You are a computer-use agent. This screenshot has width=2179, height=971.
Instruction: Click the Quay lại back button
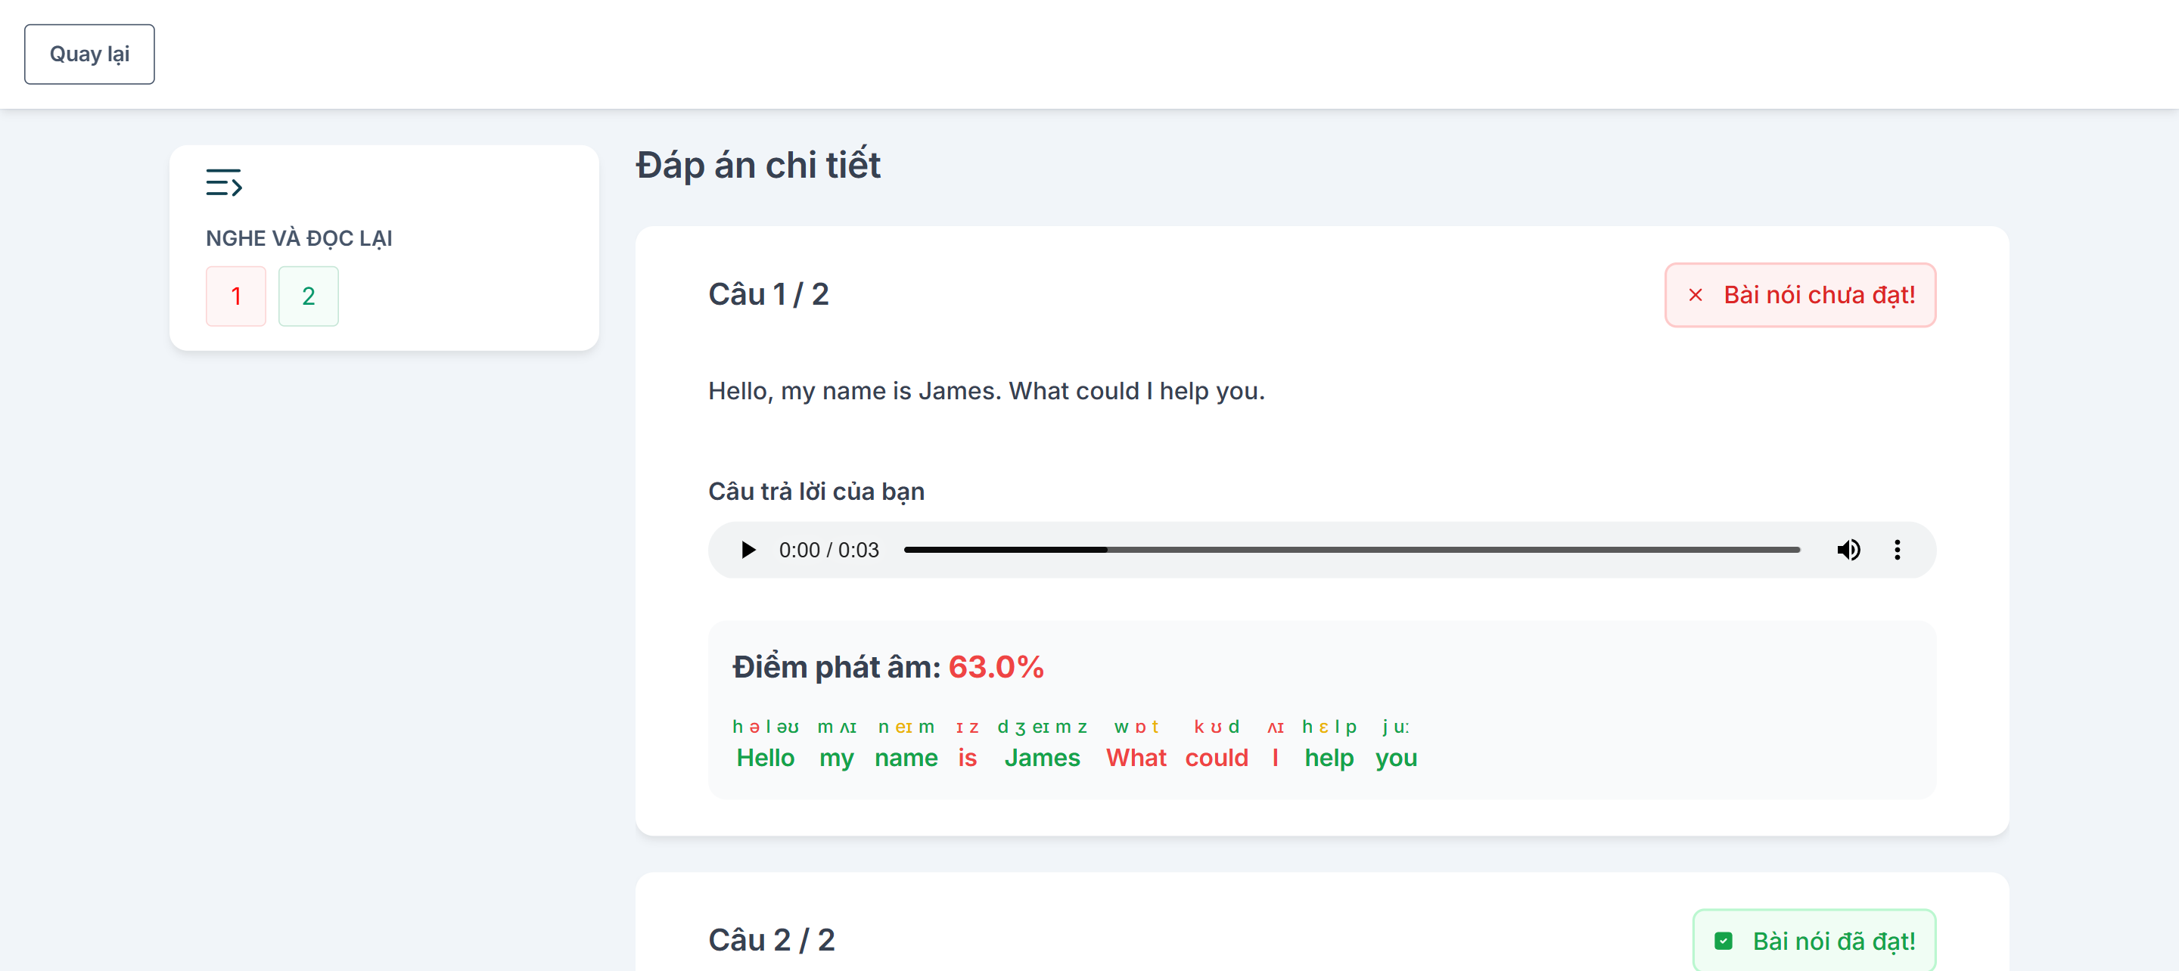point(89,54)
